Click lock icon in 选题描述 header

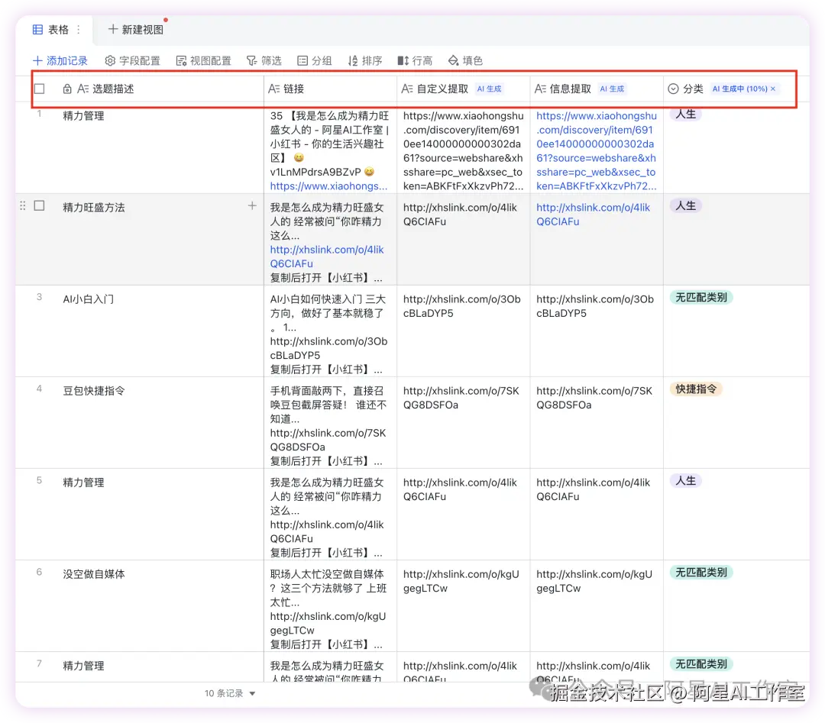click(67, 89)
